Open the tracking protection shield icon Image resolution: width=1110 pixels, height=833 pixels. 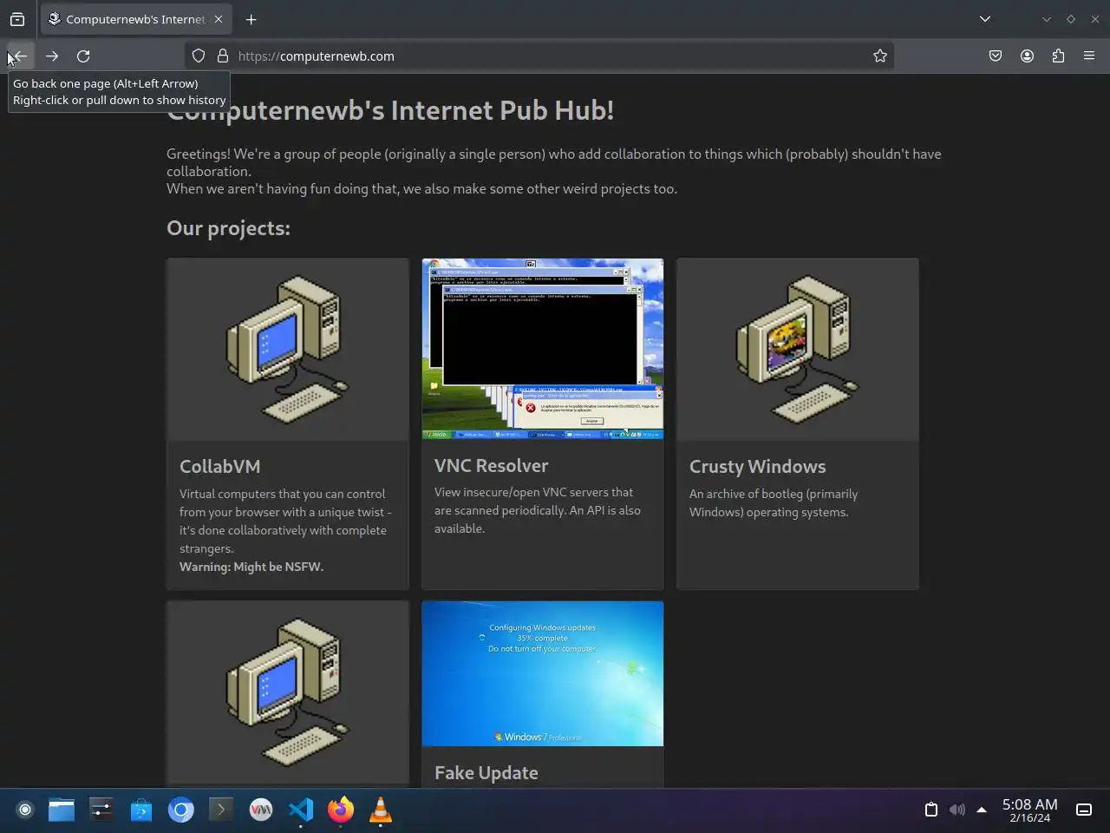(x=199, y=56)
